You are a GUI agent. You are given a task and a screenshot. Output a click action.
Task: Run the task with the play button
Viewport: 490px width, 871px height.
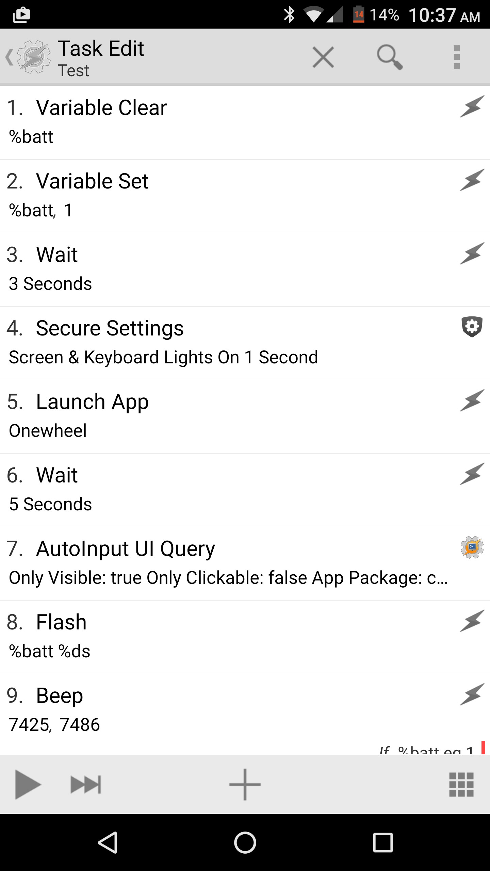(x=27, y=785)
